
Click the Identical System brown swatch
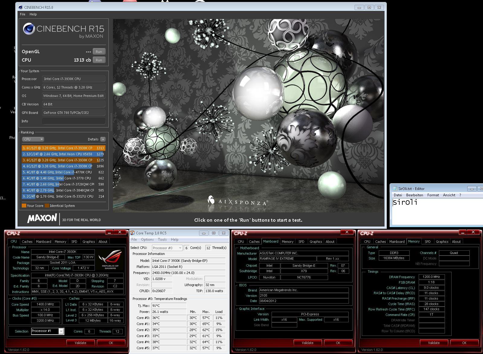click(47, 206)
